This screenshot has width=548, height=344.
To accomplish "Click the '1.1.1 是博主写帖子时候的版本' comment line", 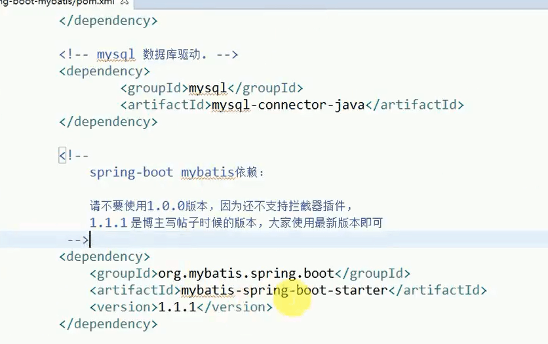I will coord(236,223).
